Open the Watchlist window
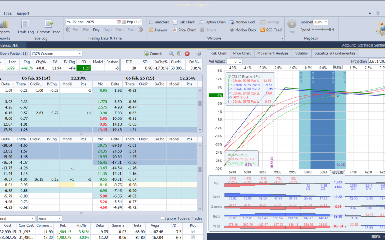This screenshot has width=385, height=240. (159, 22)
